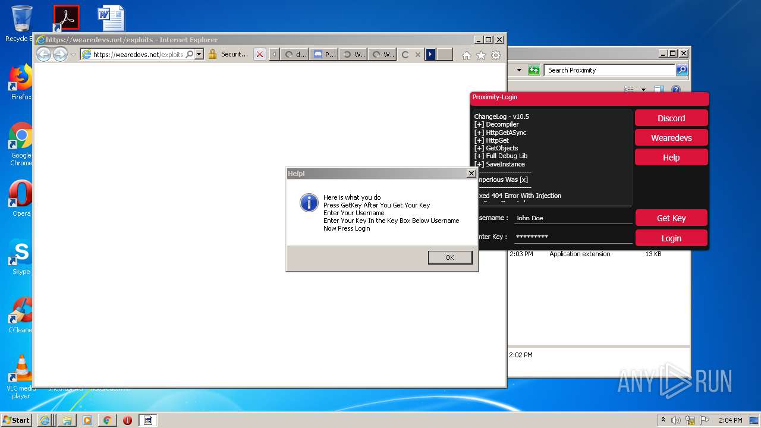Click the Get Key button
The height and width of the screenshot is (428, 761).
coord(671,218)
